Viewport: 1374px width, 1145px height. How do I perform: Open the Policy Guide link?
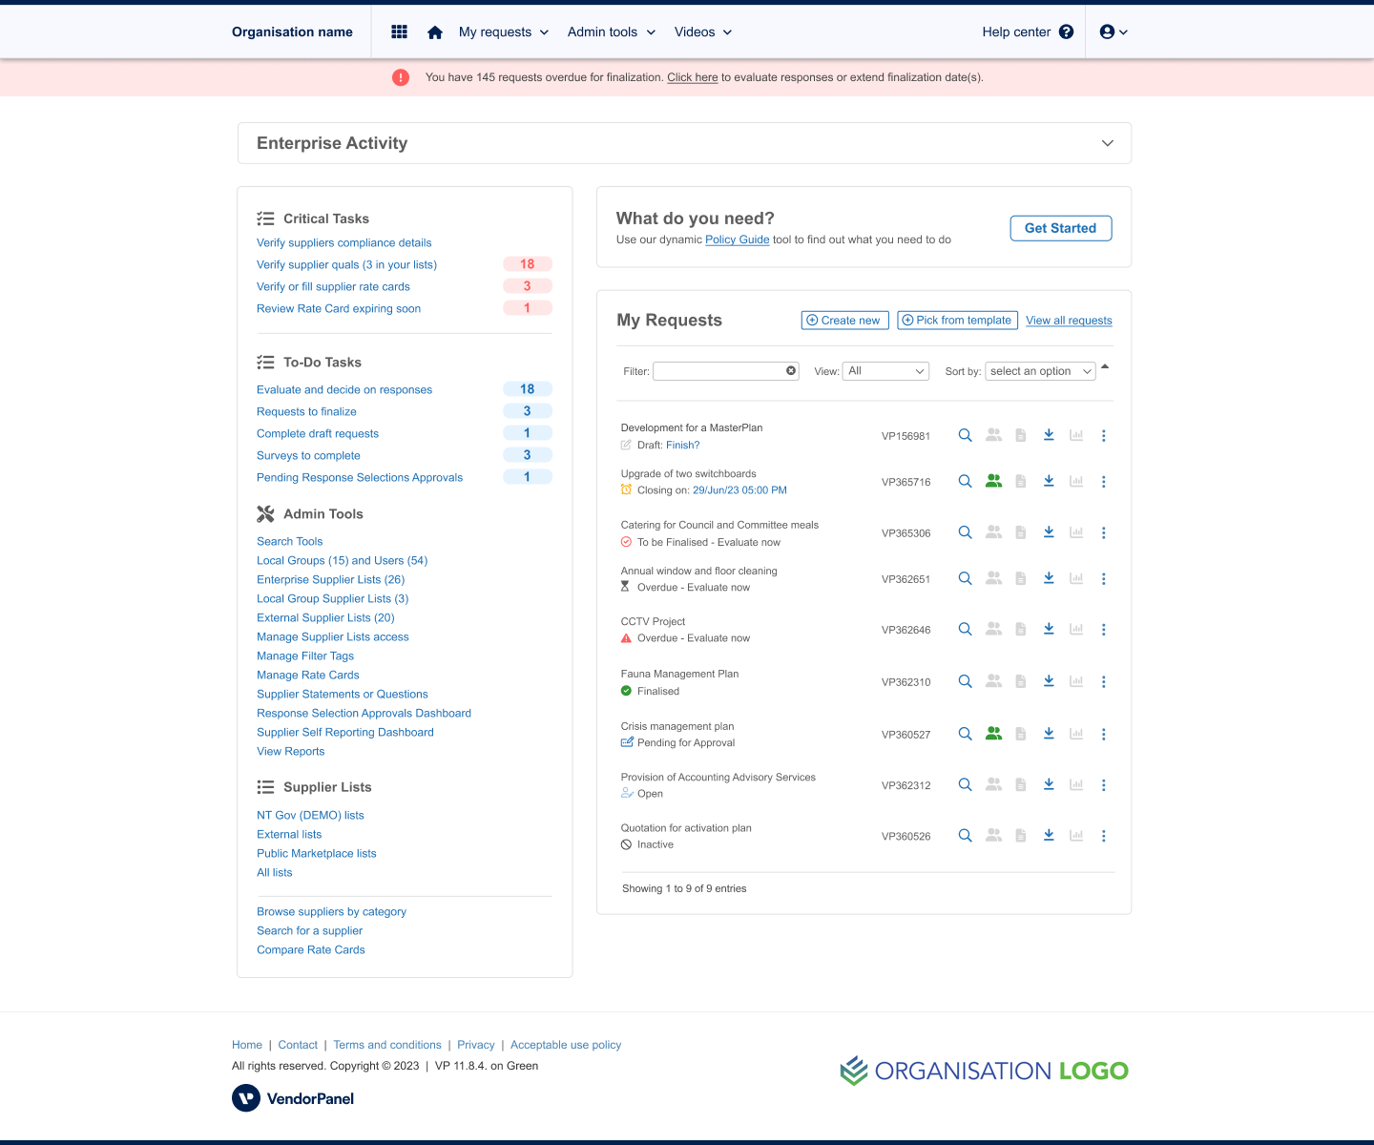738,239
